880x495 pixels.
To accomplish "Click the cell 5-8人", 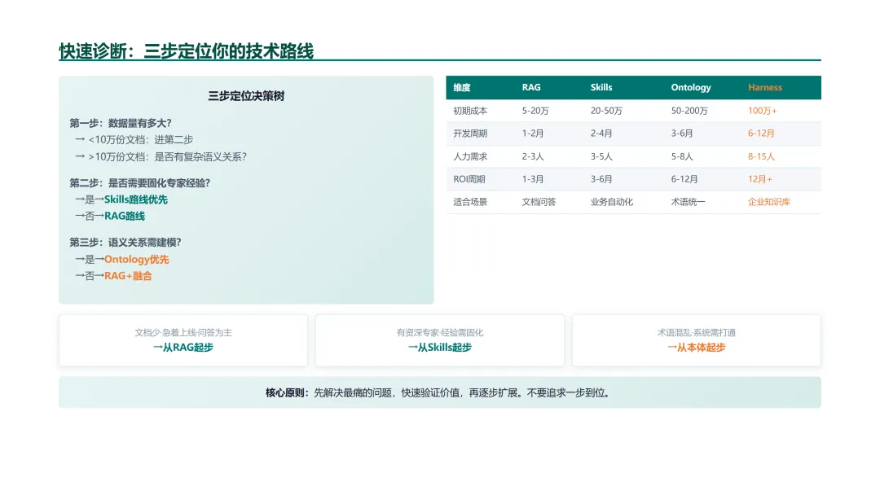I will click(x=682, y=156).
